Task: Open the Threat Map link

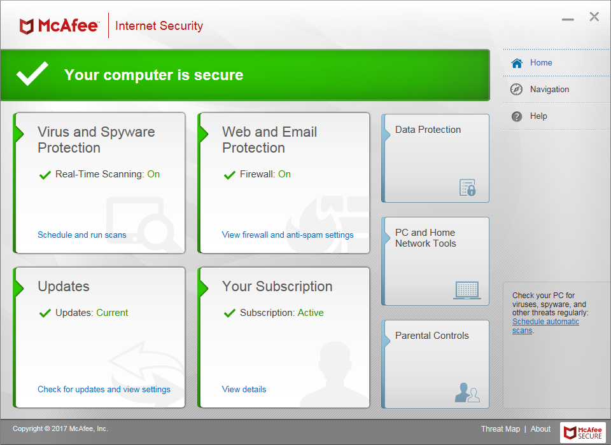Action: [x=500, y=429]
